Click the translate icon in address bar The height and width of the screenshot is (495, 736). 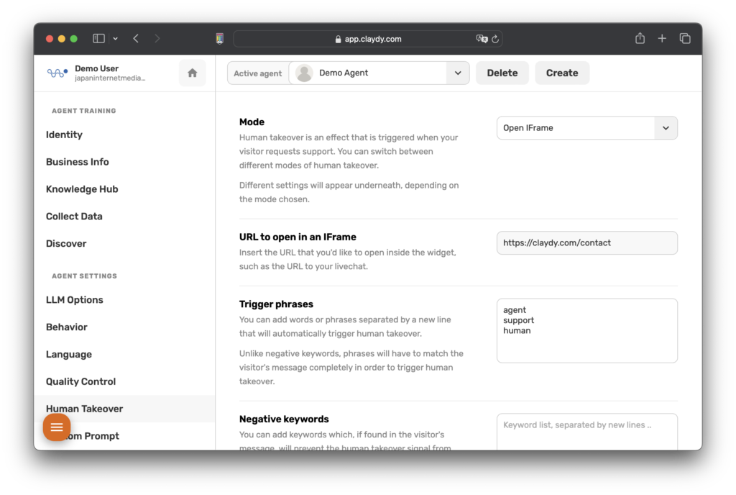coord(481,39)
